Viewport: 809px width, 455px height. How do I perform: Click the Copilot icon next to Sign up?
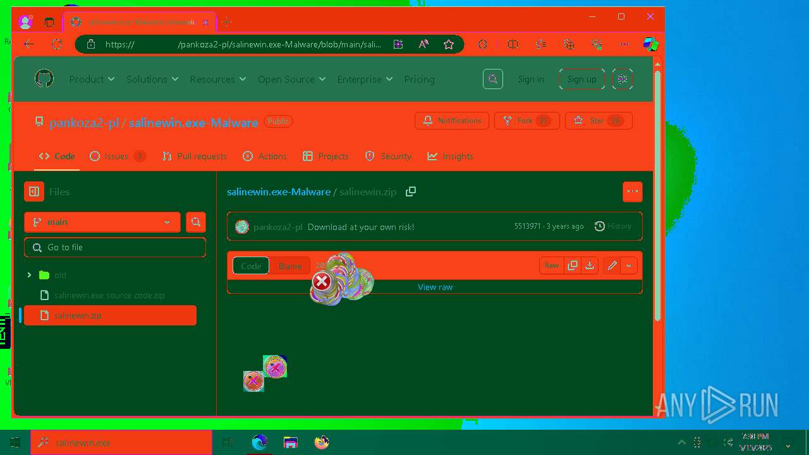(x=623, y=79)
